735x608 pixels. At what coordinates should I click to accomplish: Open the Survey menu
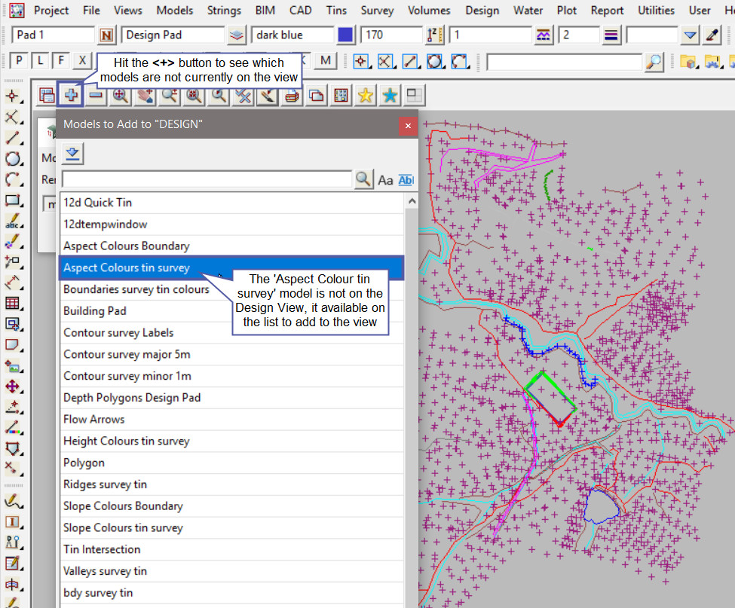[x=377, y=11]
